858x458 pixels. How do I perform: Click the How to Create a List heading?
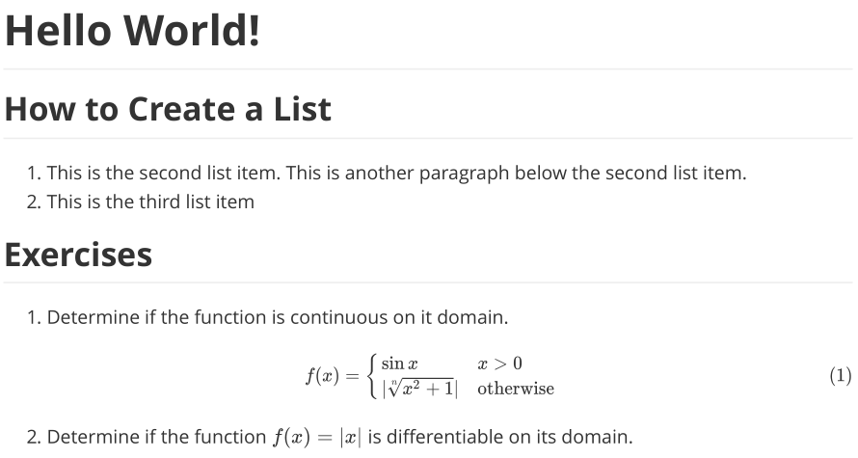(168, 109)
